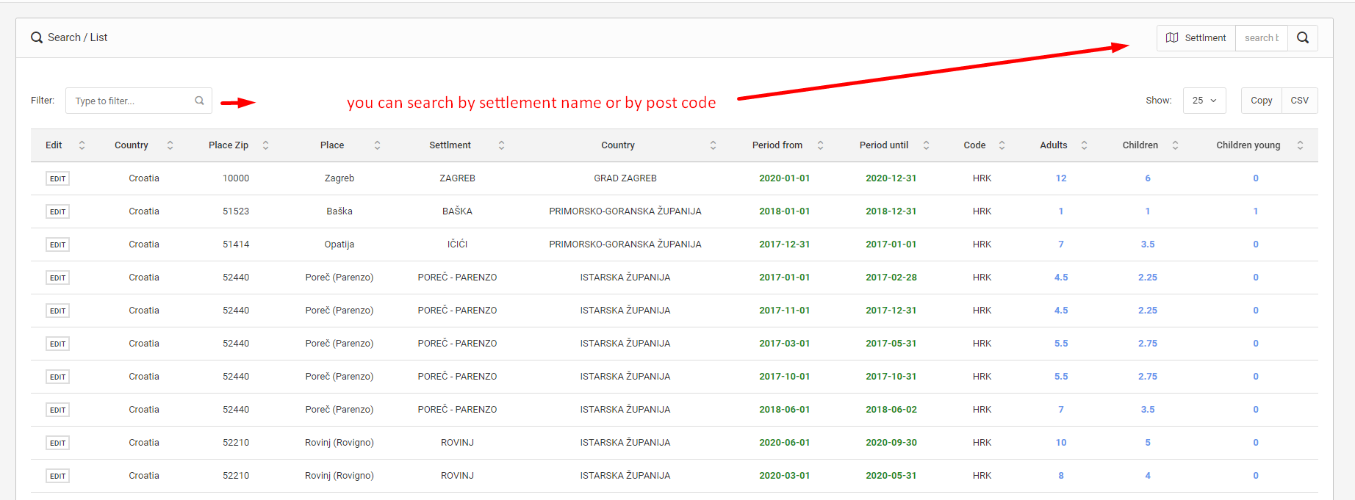Edit the Poreč row starting 2017-01-01
This screenshot has width=1355, height=500.
pyautogui.click(x=57, y=278)
